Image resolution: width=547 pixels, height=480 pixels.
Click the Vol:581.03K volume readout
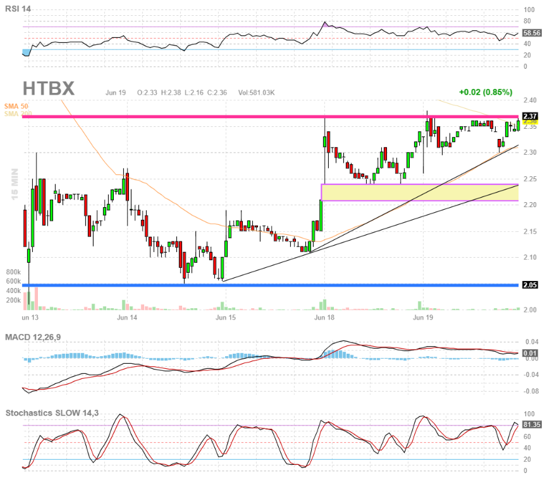[257, 92]
